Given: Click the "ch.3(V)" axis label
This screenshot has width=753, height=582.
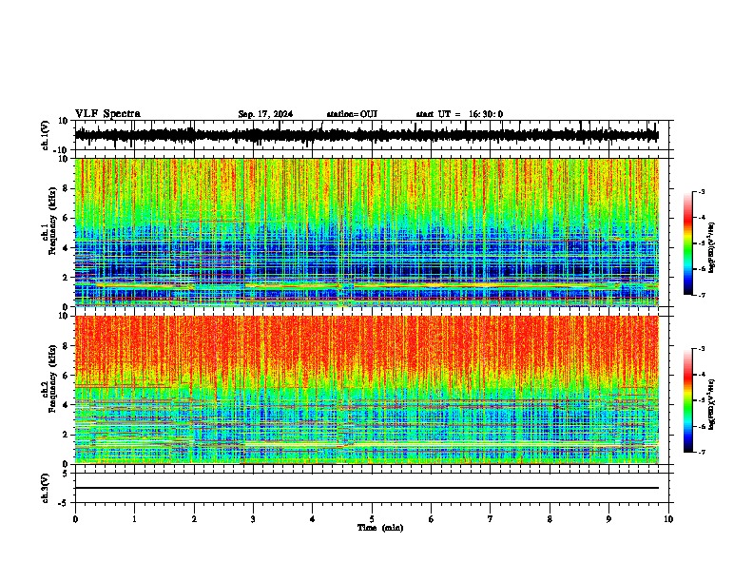Looking at the screenshot, I should [45, 488].
